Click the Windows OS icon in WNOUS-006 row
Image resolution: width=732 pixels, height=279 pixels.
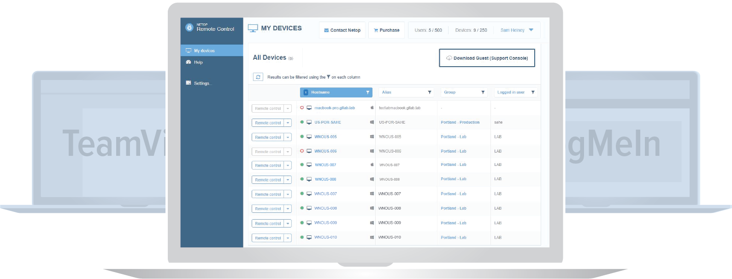click(372, 151)
